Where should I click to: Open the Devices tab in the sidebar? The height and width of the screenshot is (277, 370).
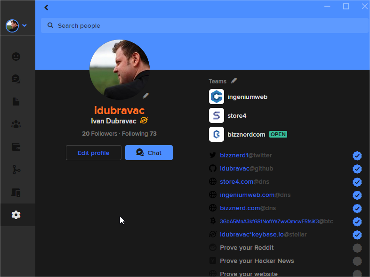[x=16, y=193]
